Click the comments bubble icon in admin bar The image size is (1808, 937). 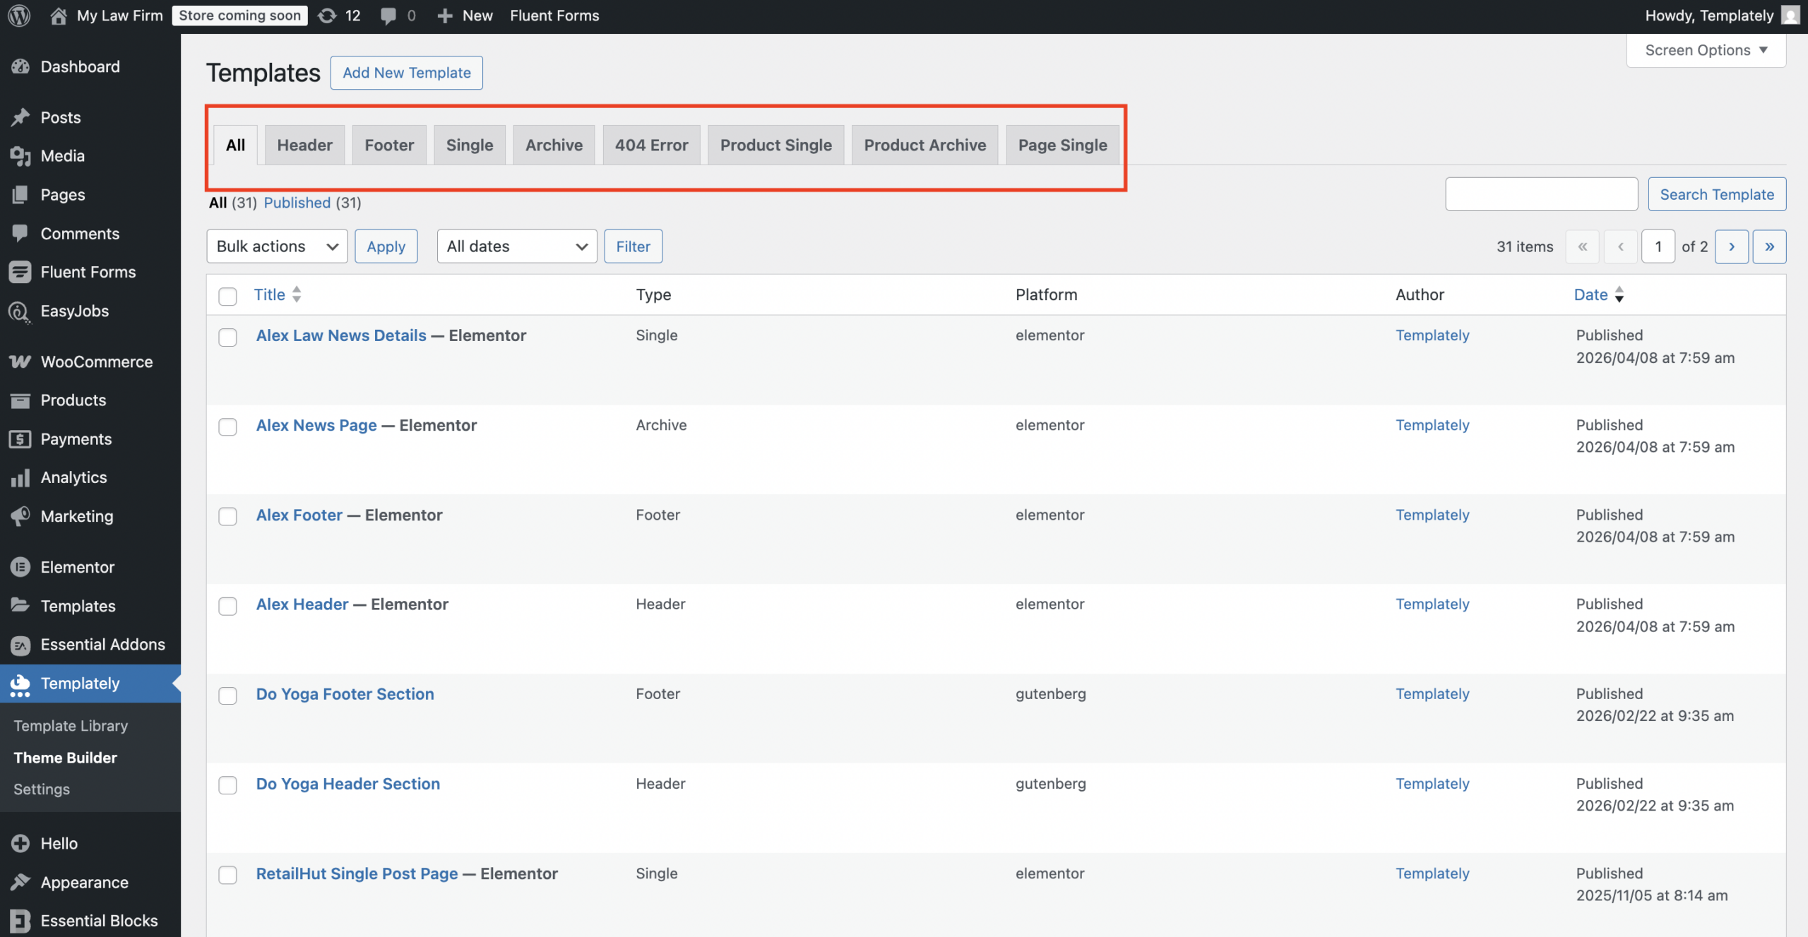coord(388,16)
